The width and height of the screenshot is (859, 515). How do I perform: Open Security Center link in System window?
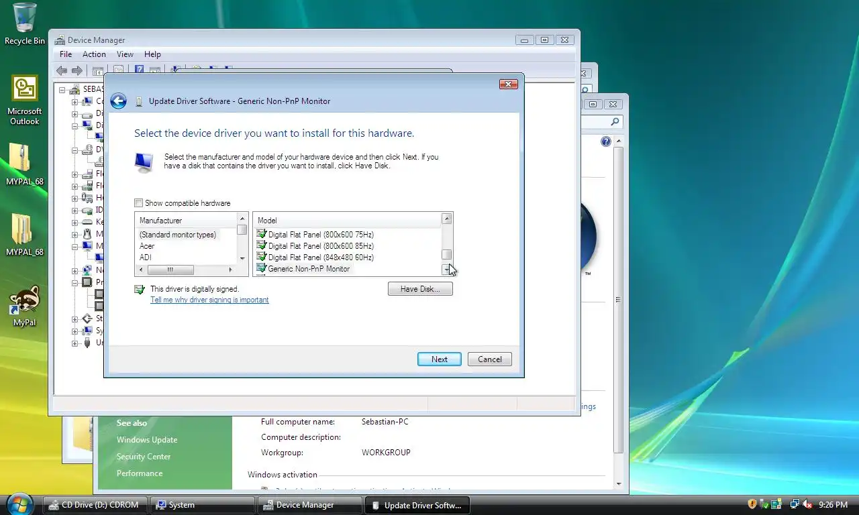(x=144, y=457)
